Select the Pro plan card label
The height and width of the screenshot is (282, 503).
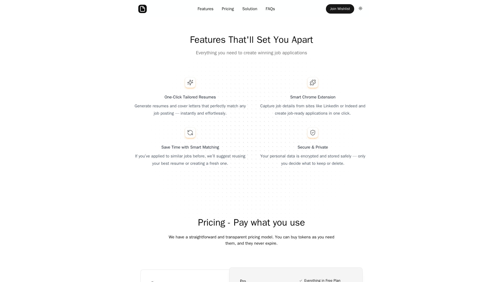point(243,280)
